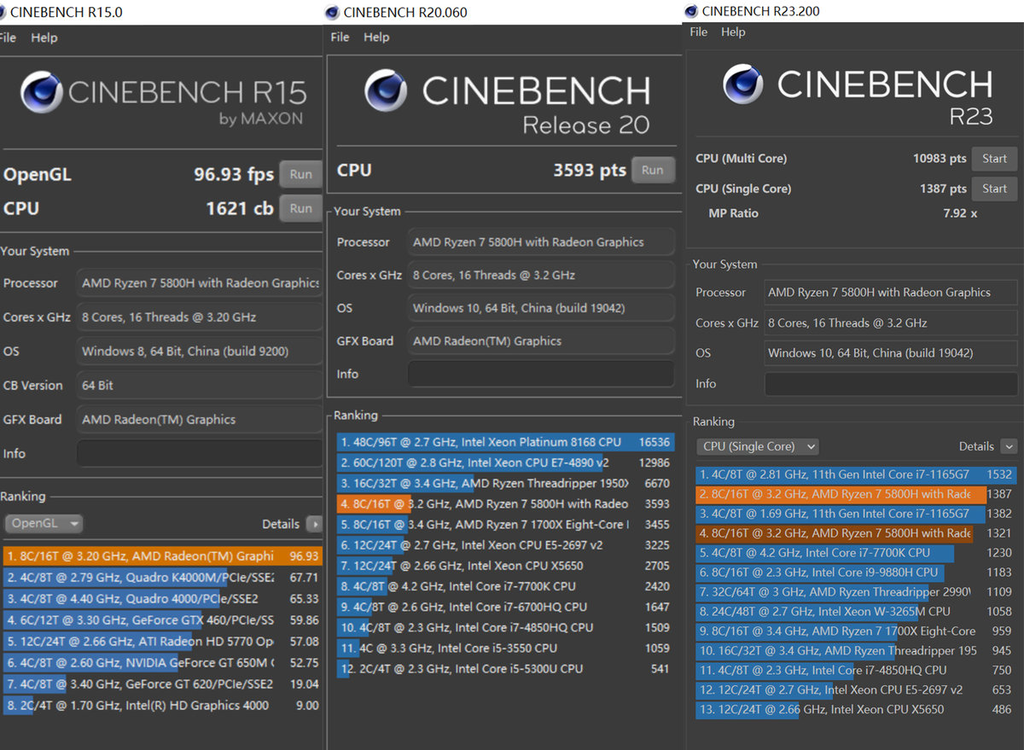Expand Details arrow in R15 ranking
Image resolution: width=1024 pixels, height=750 pixels.
[314, 524]
